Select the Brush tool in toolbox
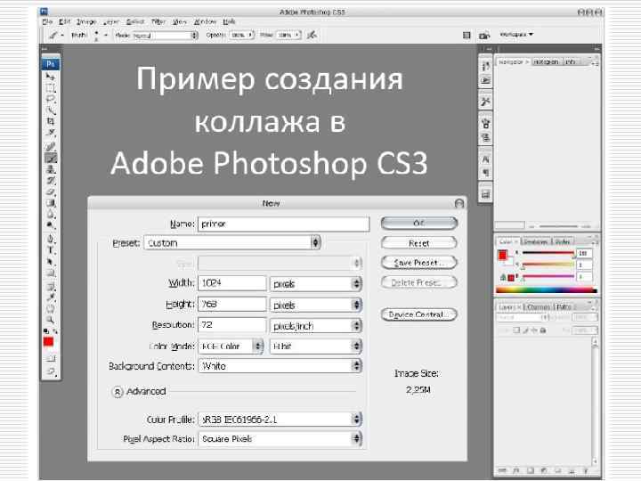Viewport: 641px width, 481px height. 50,158
